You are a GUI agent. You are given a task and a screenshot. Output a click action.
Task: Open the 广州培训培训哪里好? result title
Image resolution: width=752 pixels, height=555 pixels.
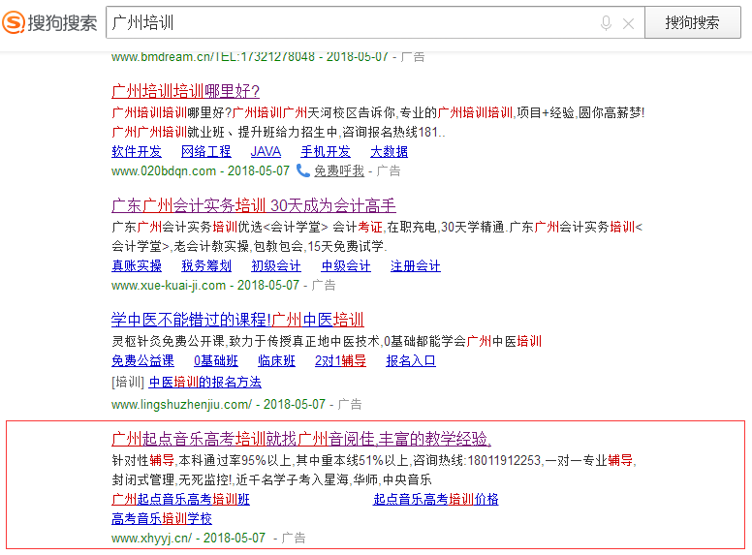click(185, 92)
